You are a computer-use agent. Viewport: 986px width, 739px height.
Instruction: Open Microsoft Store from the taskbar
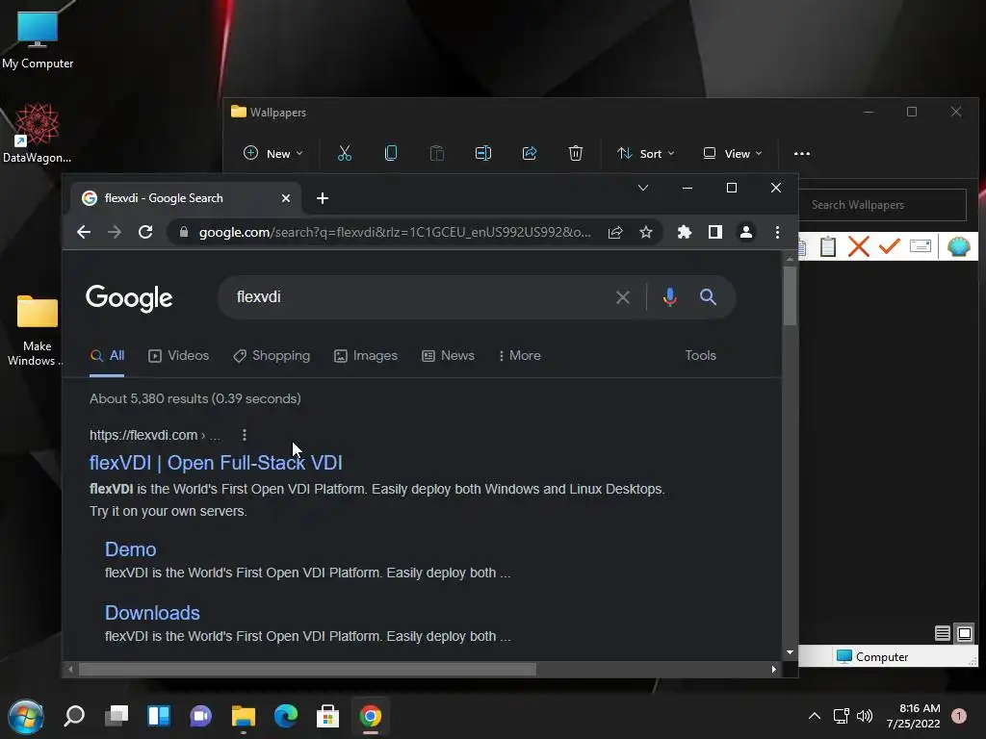tap(327, 716)
